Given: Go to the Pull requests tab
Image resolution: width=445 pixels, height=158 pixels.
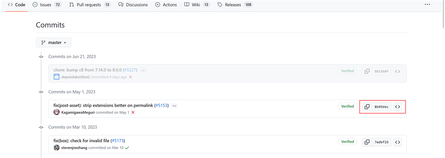Looking at the screenshot, I should (x=88, y=5).
